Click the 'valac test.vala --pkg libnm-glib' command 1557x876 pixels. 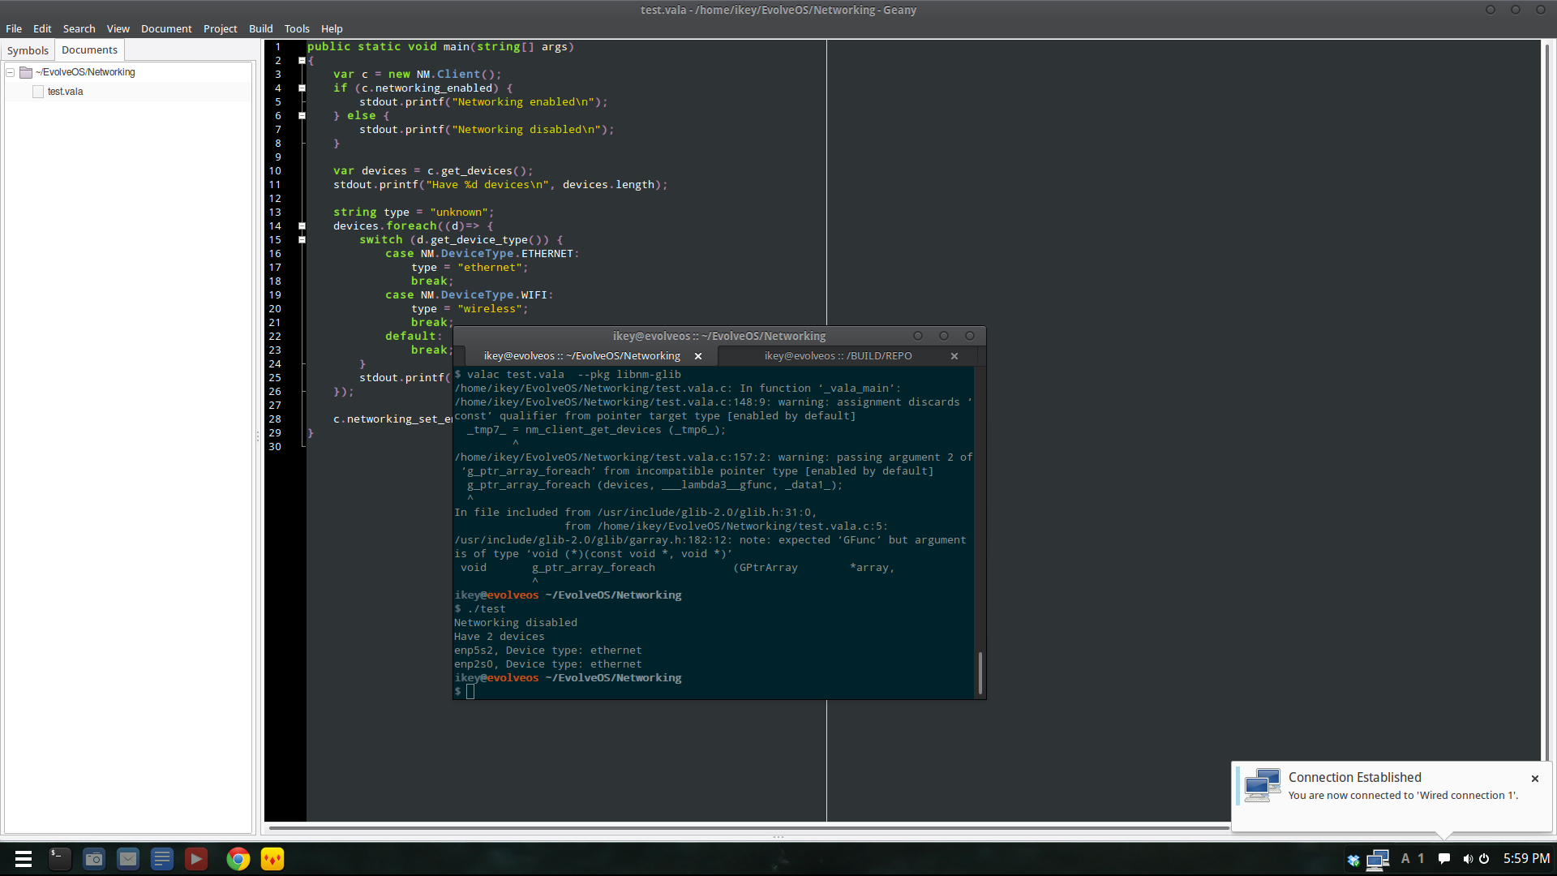pos(573,375)
